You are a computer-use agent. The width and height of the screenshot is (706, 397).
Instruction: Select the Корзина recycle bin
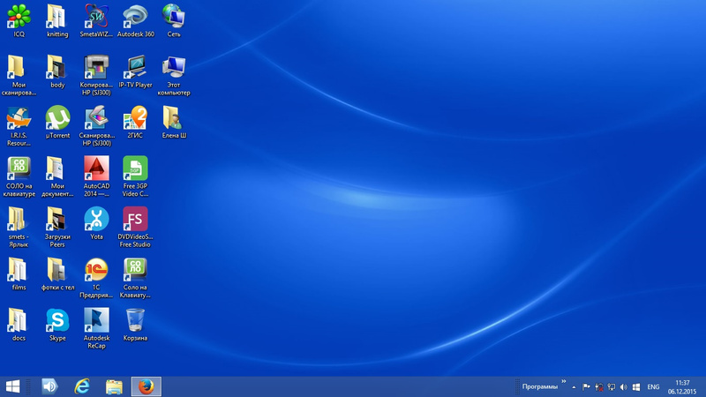[x=135, y=320]
